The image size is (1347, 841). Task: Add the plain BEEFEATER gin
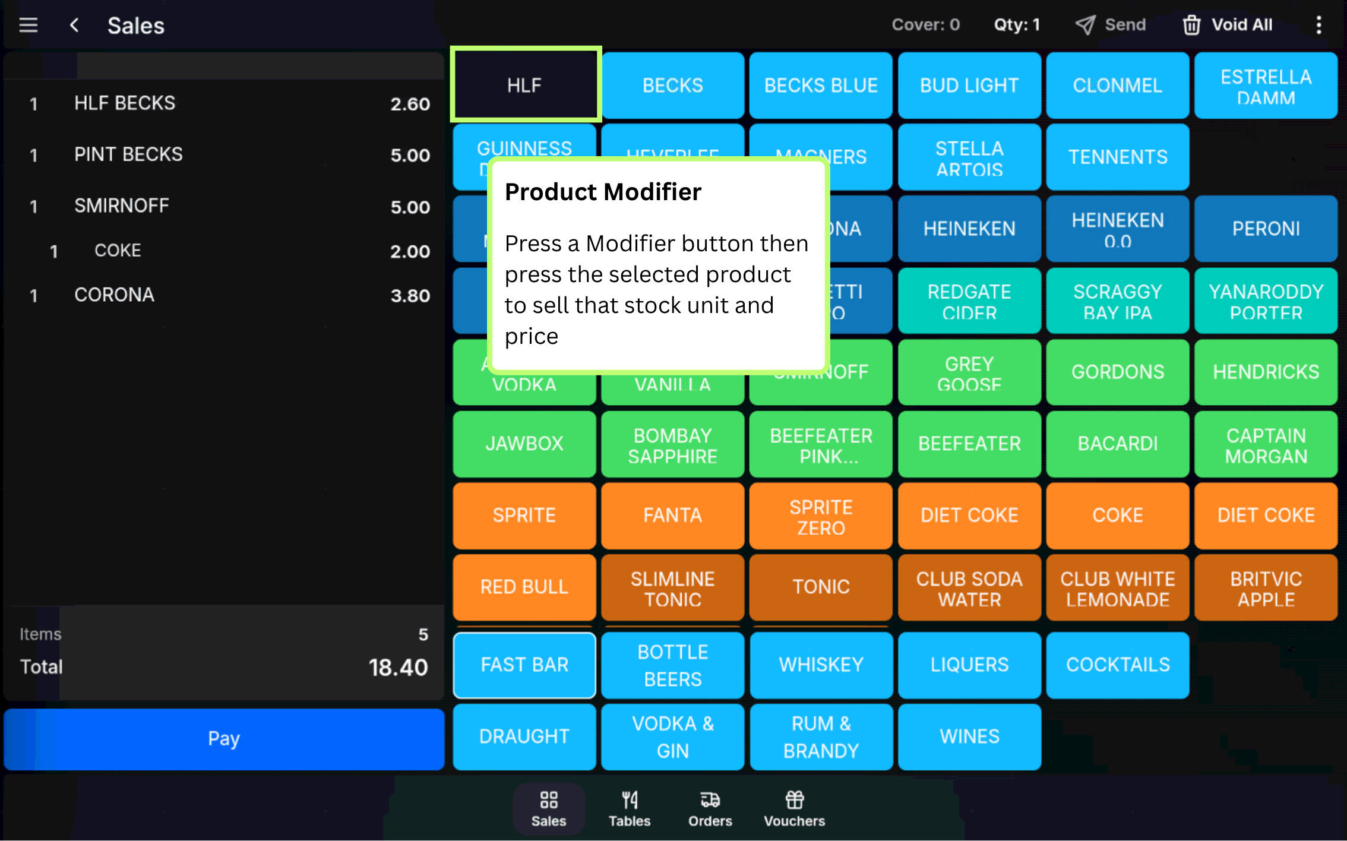[x=969, y=444]
